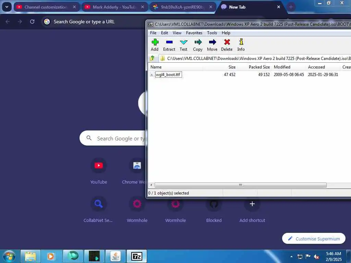
Task: Sort by Modified column header
Action: (289, 67)
